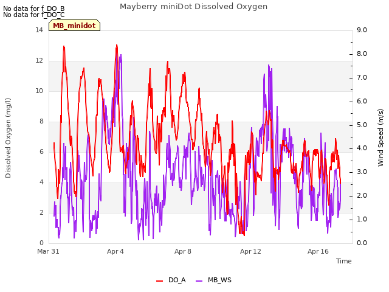Image resolution: width=389 pixels, height=292 pixels.
Task: Click the 8.0 value on wind speed axis
Action: click(362, 54)
